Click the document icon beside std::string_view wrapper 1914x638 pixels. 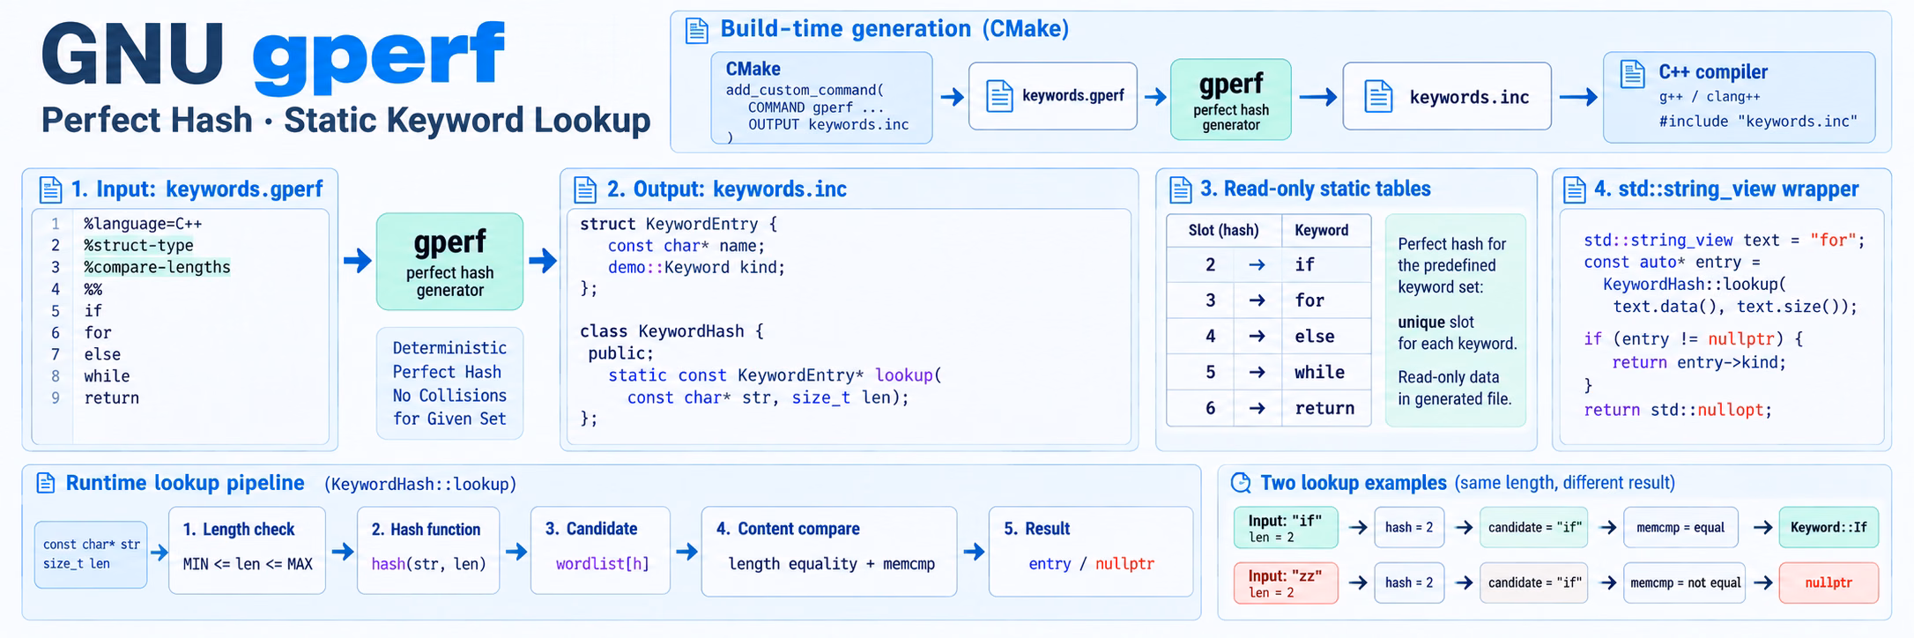pyautogui.click(x=1574, y=189)
